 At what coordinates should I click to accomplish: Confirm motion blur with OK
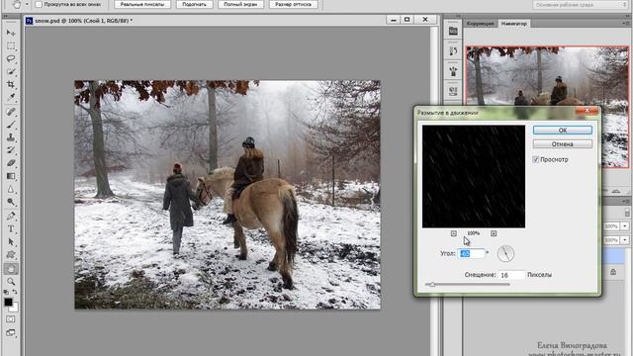pos(563,130)
